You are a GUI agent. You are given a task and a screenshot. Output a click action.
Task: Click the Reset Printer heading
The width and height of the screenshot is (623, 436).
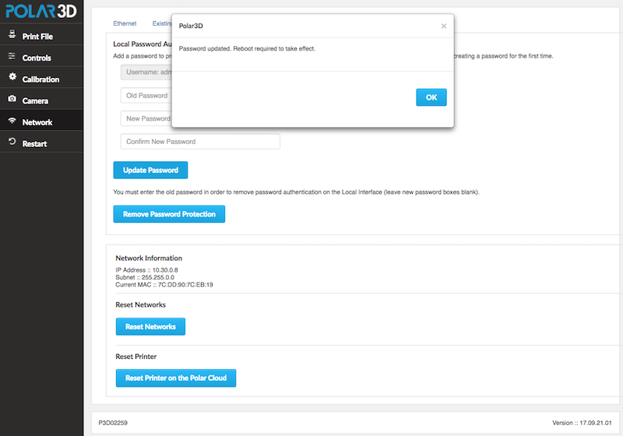136,357
